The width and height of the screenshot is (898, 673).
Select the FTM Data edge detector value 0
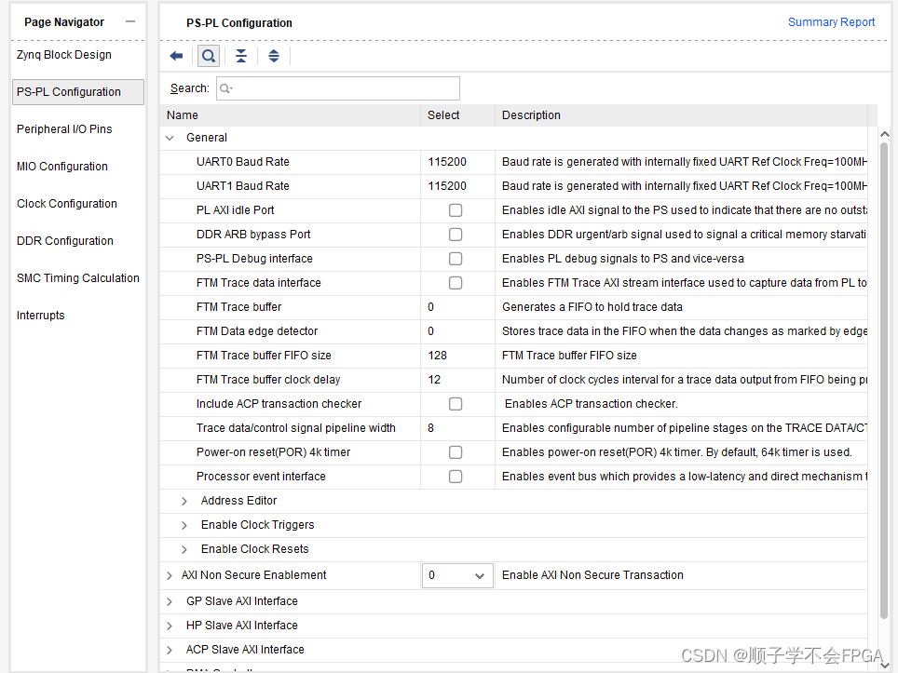430,330
